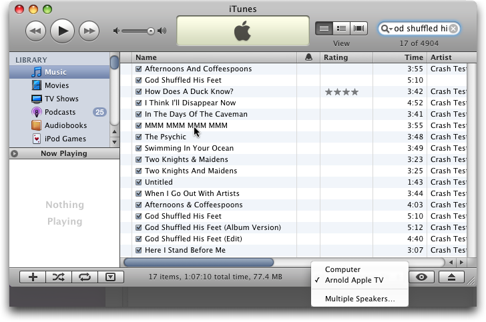Create a new playlist with plus button
This screenshot has width=486, height=322.
tap(33, 277)
